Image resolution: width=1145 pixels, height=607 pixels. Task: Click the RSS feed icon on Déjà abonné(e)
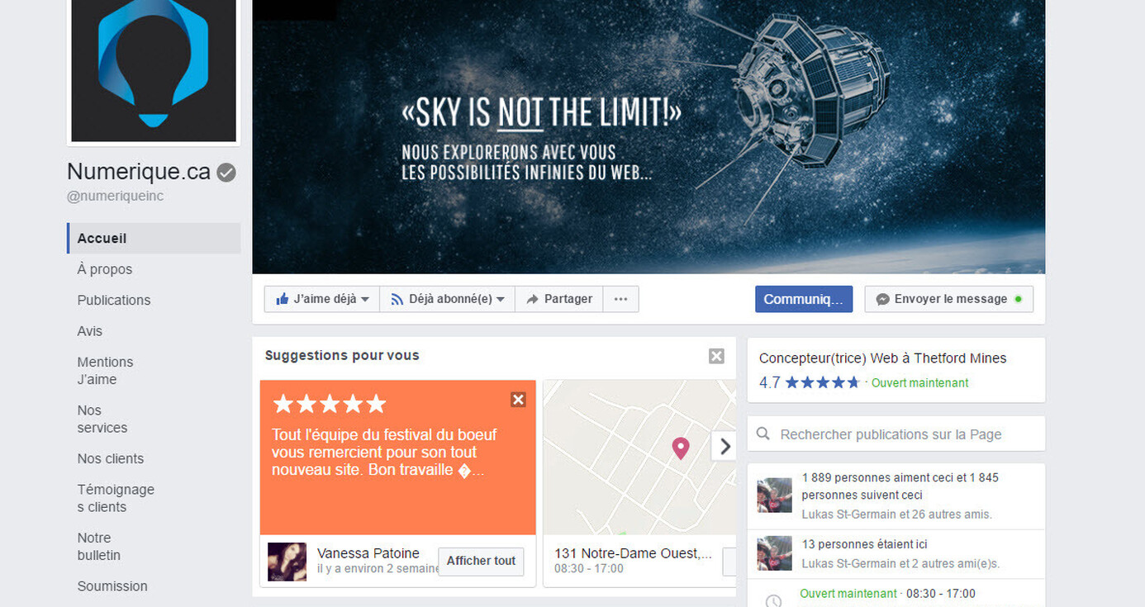tap(397, 299)
